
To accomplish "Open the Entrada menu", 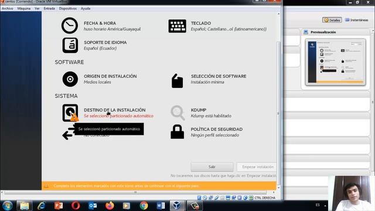I will pyautogui.click(x=49, y=8).
